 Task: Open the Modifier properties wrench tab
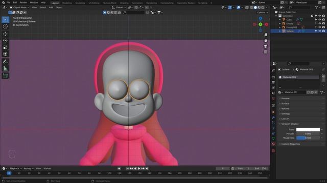[273, 117]
